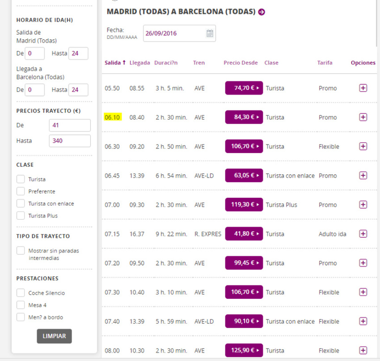
Task: Open plus icon for 08.00 train
Action: tap(363, 350)
